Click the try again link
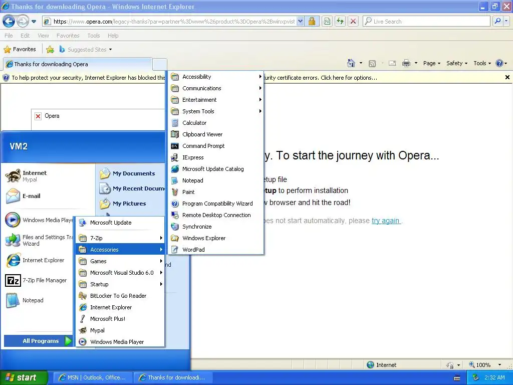The height and width of the screenshot is (385, 513). tap(385, 221)
